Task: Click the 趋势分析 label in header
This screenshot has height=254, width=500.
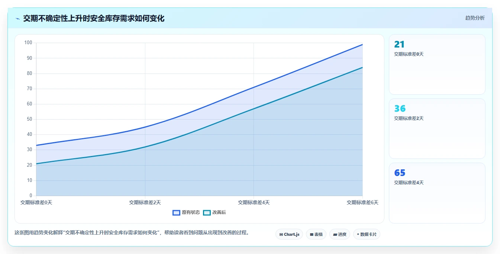Action: click(x=475, y=18)
